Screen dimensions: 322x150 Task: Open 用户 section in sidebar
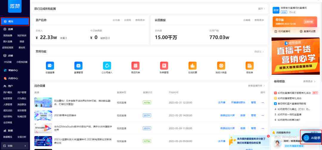click(8, 86)
